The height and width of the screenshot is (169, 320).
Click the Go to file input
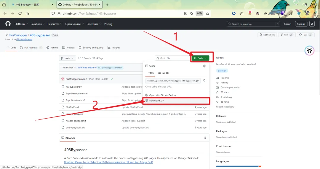(173, 58)
